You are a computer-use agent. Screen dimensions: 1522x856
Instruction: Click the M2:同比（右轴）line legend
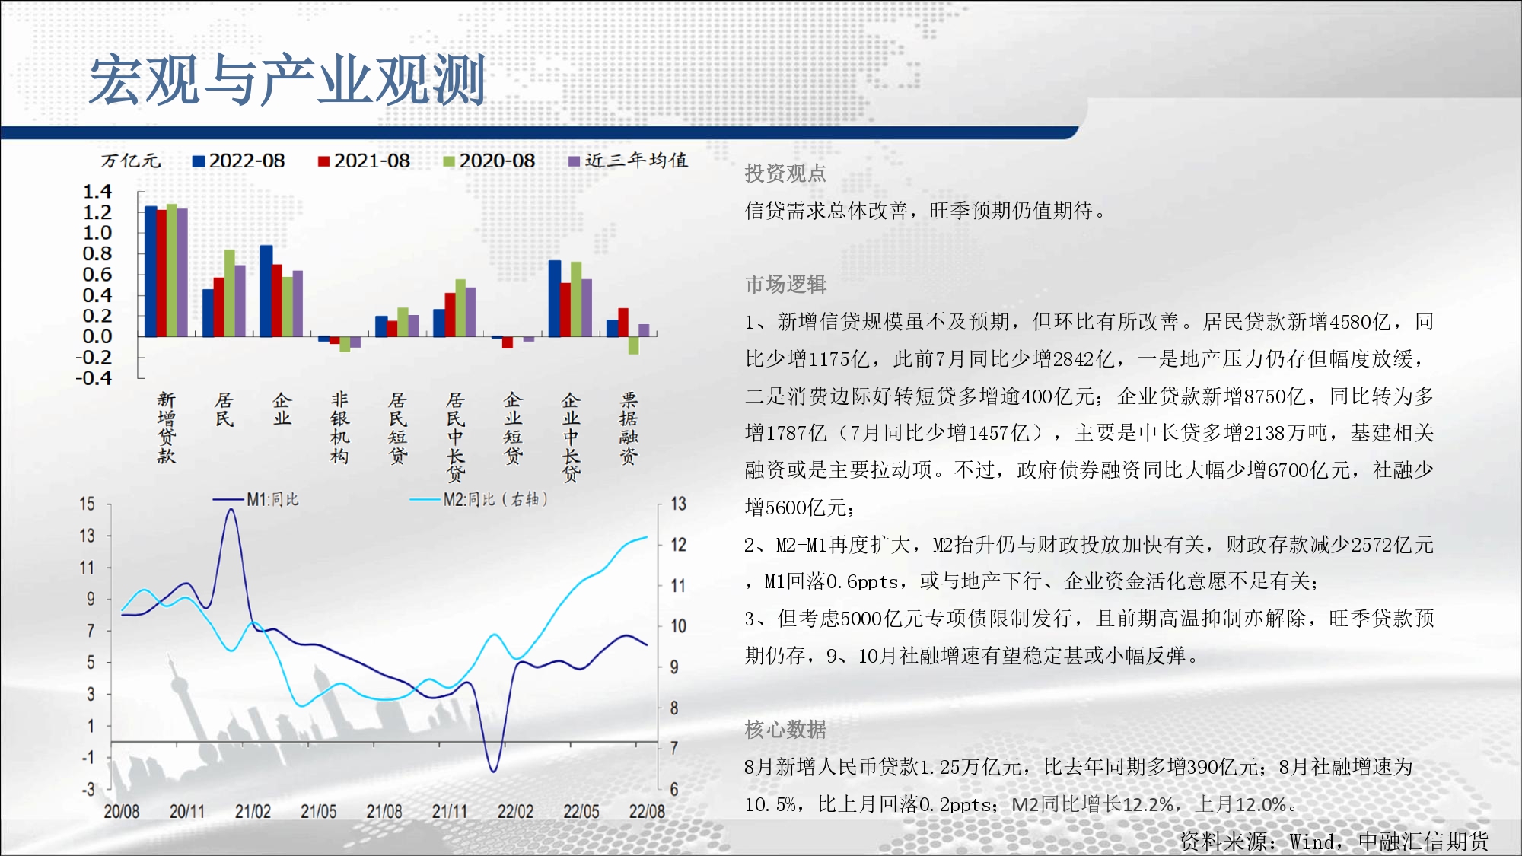click(x=479, y=499)
